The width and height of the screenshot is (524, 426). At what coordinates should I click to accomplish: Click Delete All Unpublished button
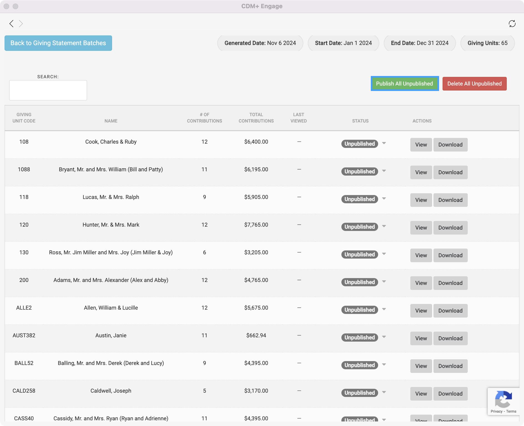coord(474,83)
